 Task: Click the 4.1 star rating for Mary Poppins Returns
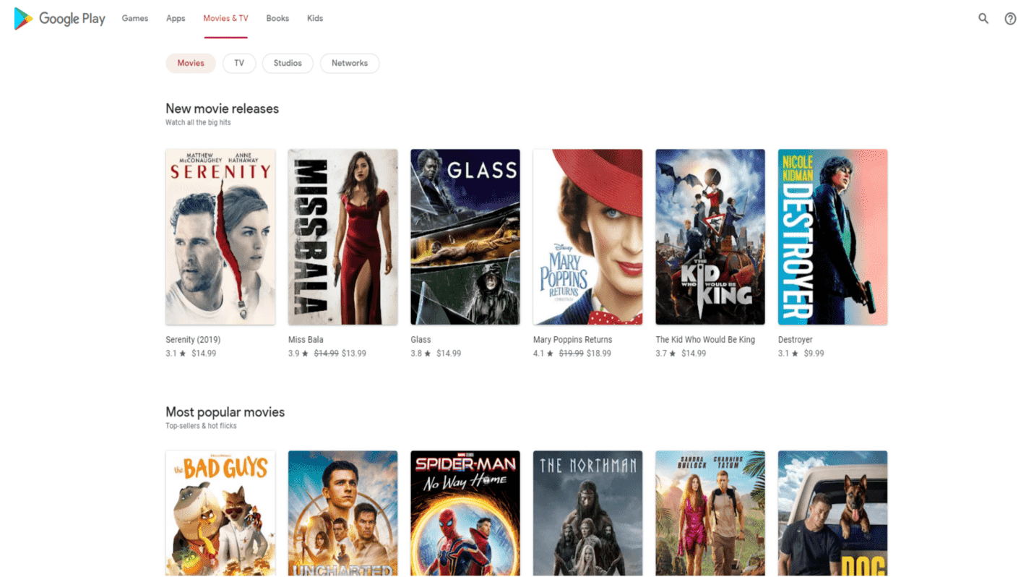(x=542, y=354)
